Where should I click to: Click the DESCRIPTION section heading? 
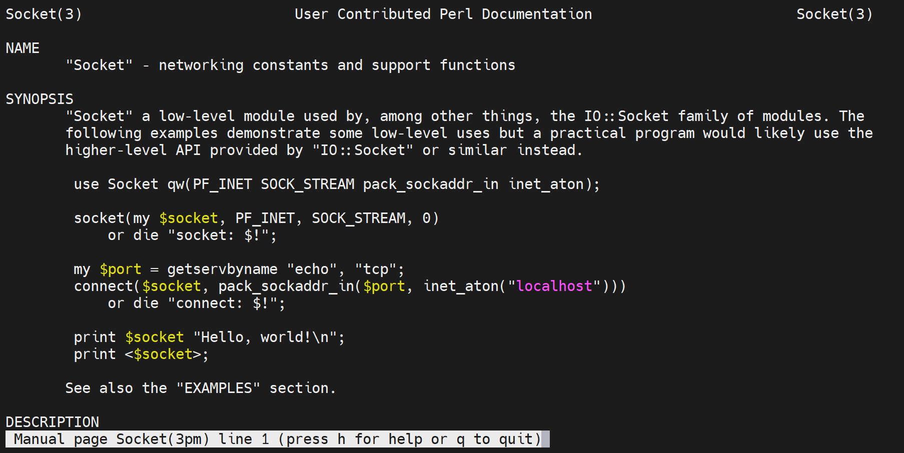tap(52, 422)
